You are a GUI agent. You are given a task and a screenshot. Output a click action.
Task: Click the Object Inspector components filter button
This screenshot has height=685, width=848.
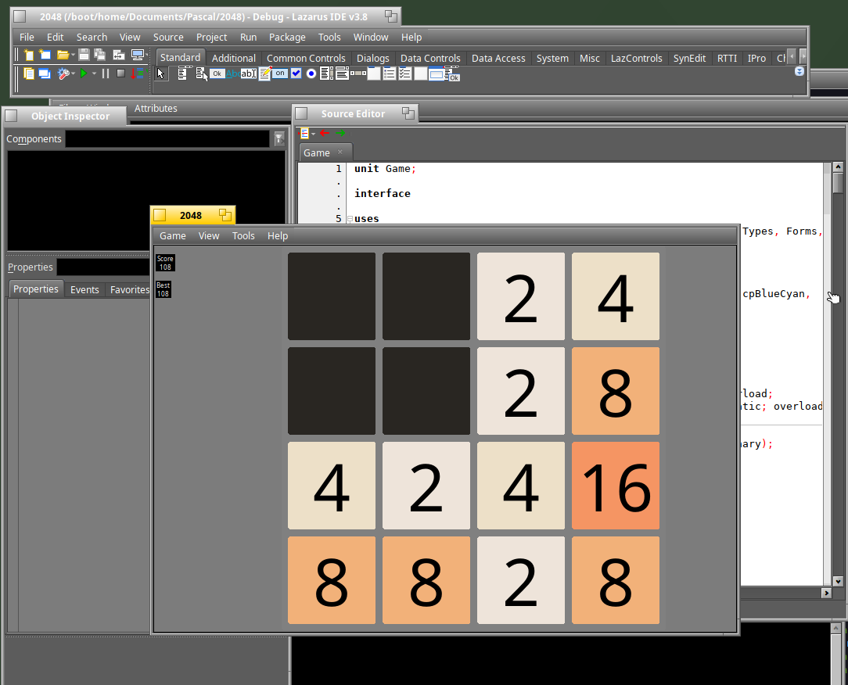click(x=279, y=139)
